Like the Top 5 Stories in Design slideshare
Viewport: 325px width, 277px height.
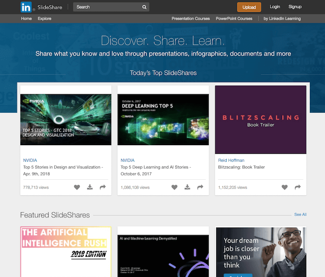pos(77,187)
